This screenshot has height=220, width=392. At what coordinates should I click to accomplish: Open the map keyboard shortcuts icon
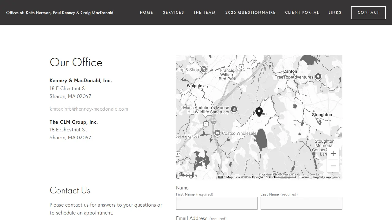(221, 177)
